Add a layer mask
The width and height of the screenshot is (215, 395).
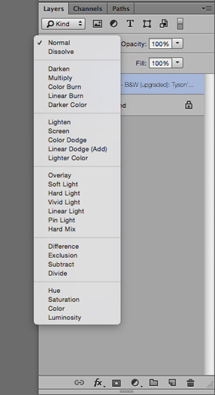pos(117,383)
